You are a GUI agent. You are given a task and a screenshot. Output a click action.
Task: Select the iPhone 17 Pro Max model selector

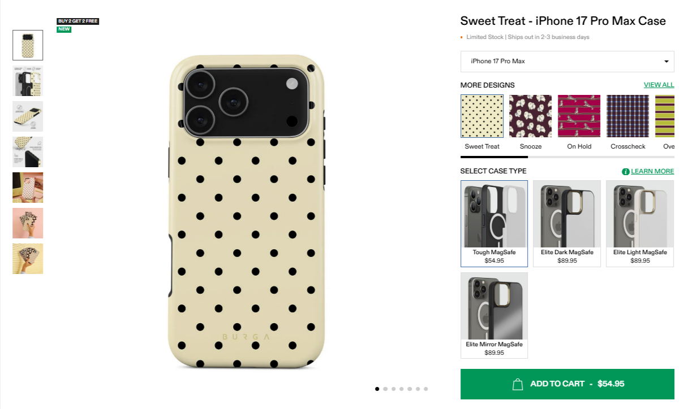tap(567, 61)
